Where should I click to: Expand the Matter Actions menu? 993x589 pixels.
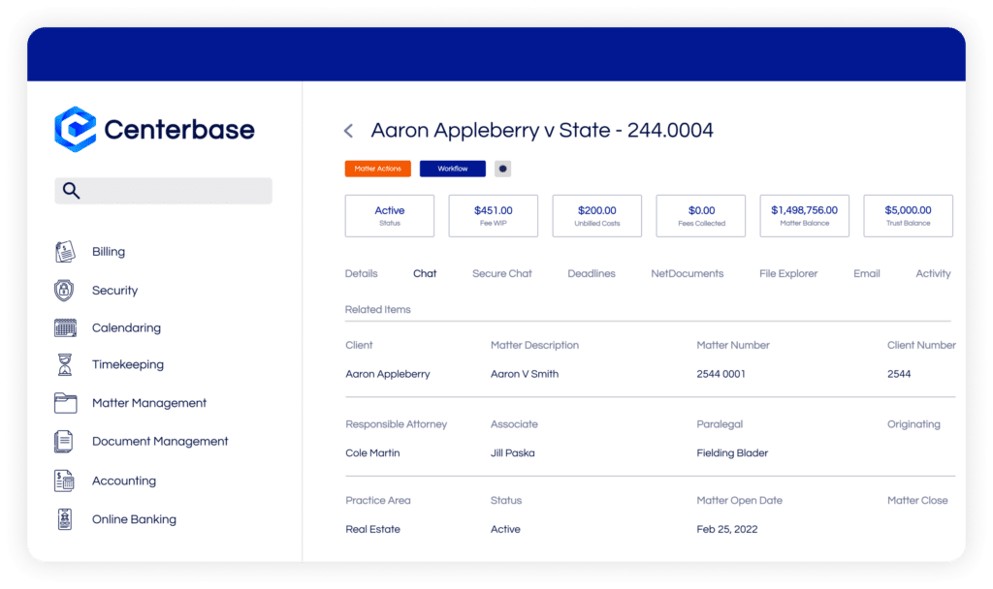[377, 168]
